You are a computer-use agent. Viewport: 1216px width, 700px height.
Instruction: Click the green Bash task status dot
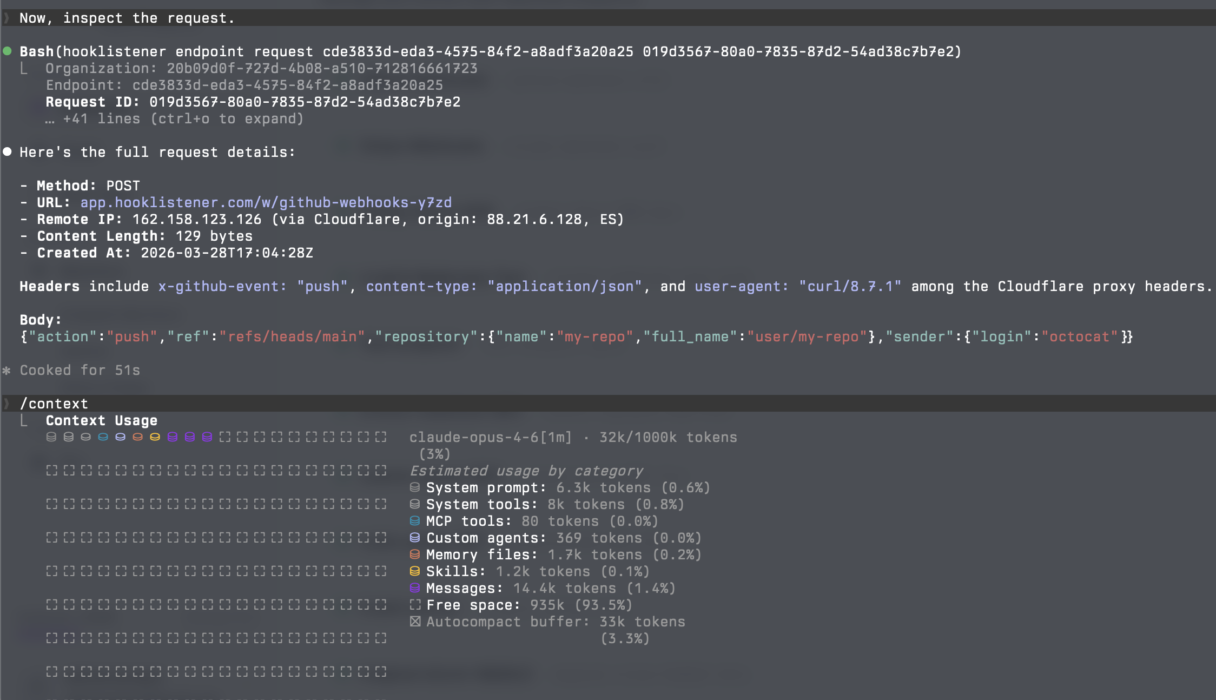pos(8,51)
